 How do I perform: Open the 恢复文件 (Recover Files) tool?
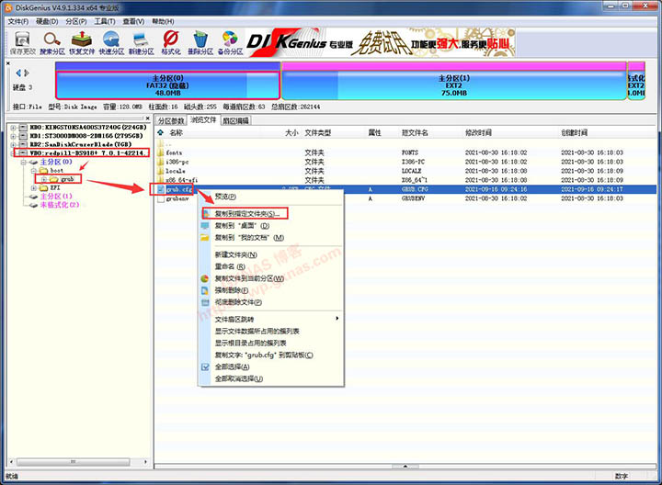(83, 42)
